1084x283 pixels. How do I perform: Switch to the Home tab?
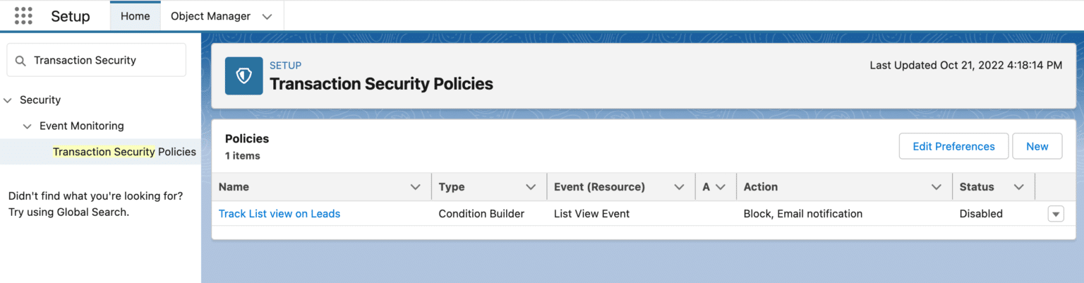[x=135, y=16]
